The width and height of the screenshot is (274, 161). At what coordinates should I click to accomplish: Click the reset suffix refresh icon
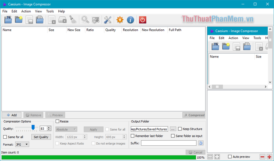point(201,143)
